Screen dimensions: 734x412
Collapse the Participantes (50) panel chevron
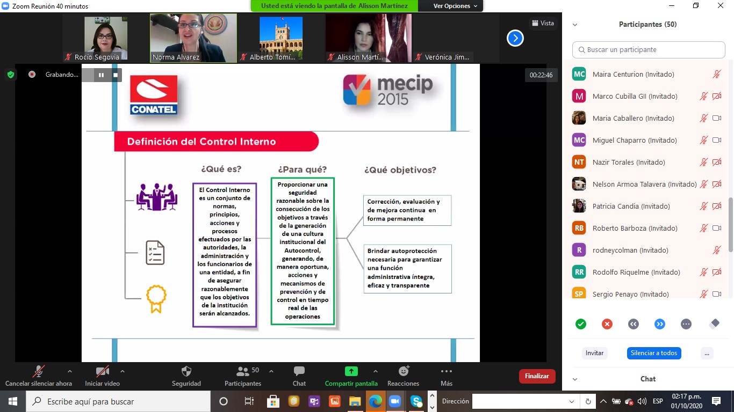[575, 25]
